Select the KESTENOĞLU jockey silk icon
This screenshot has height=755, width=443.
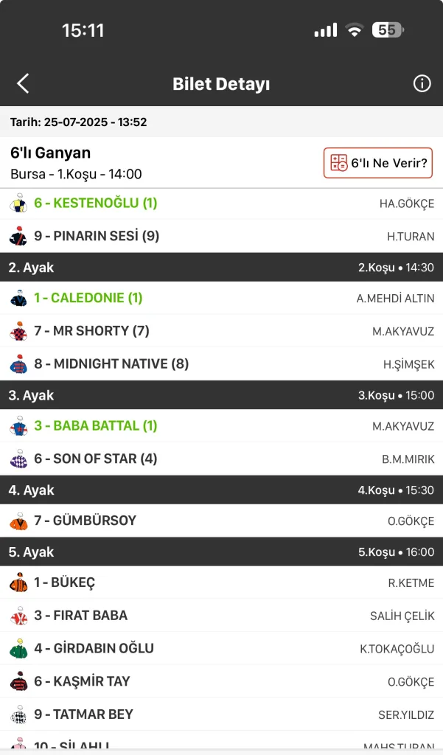point(18,203)
